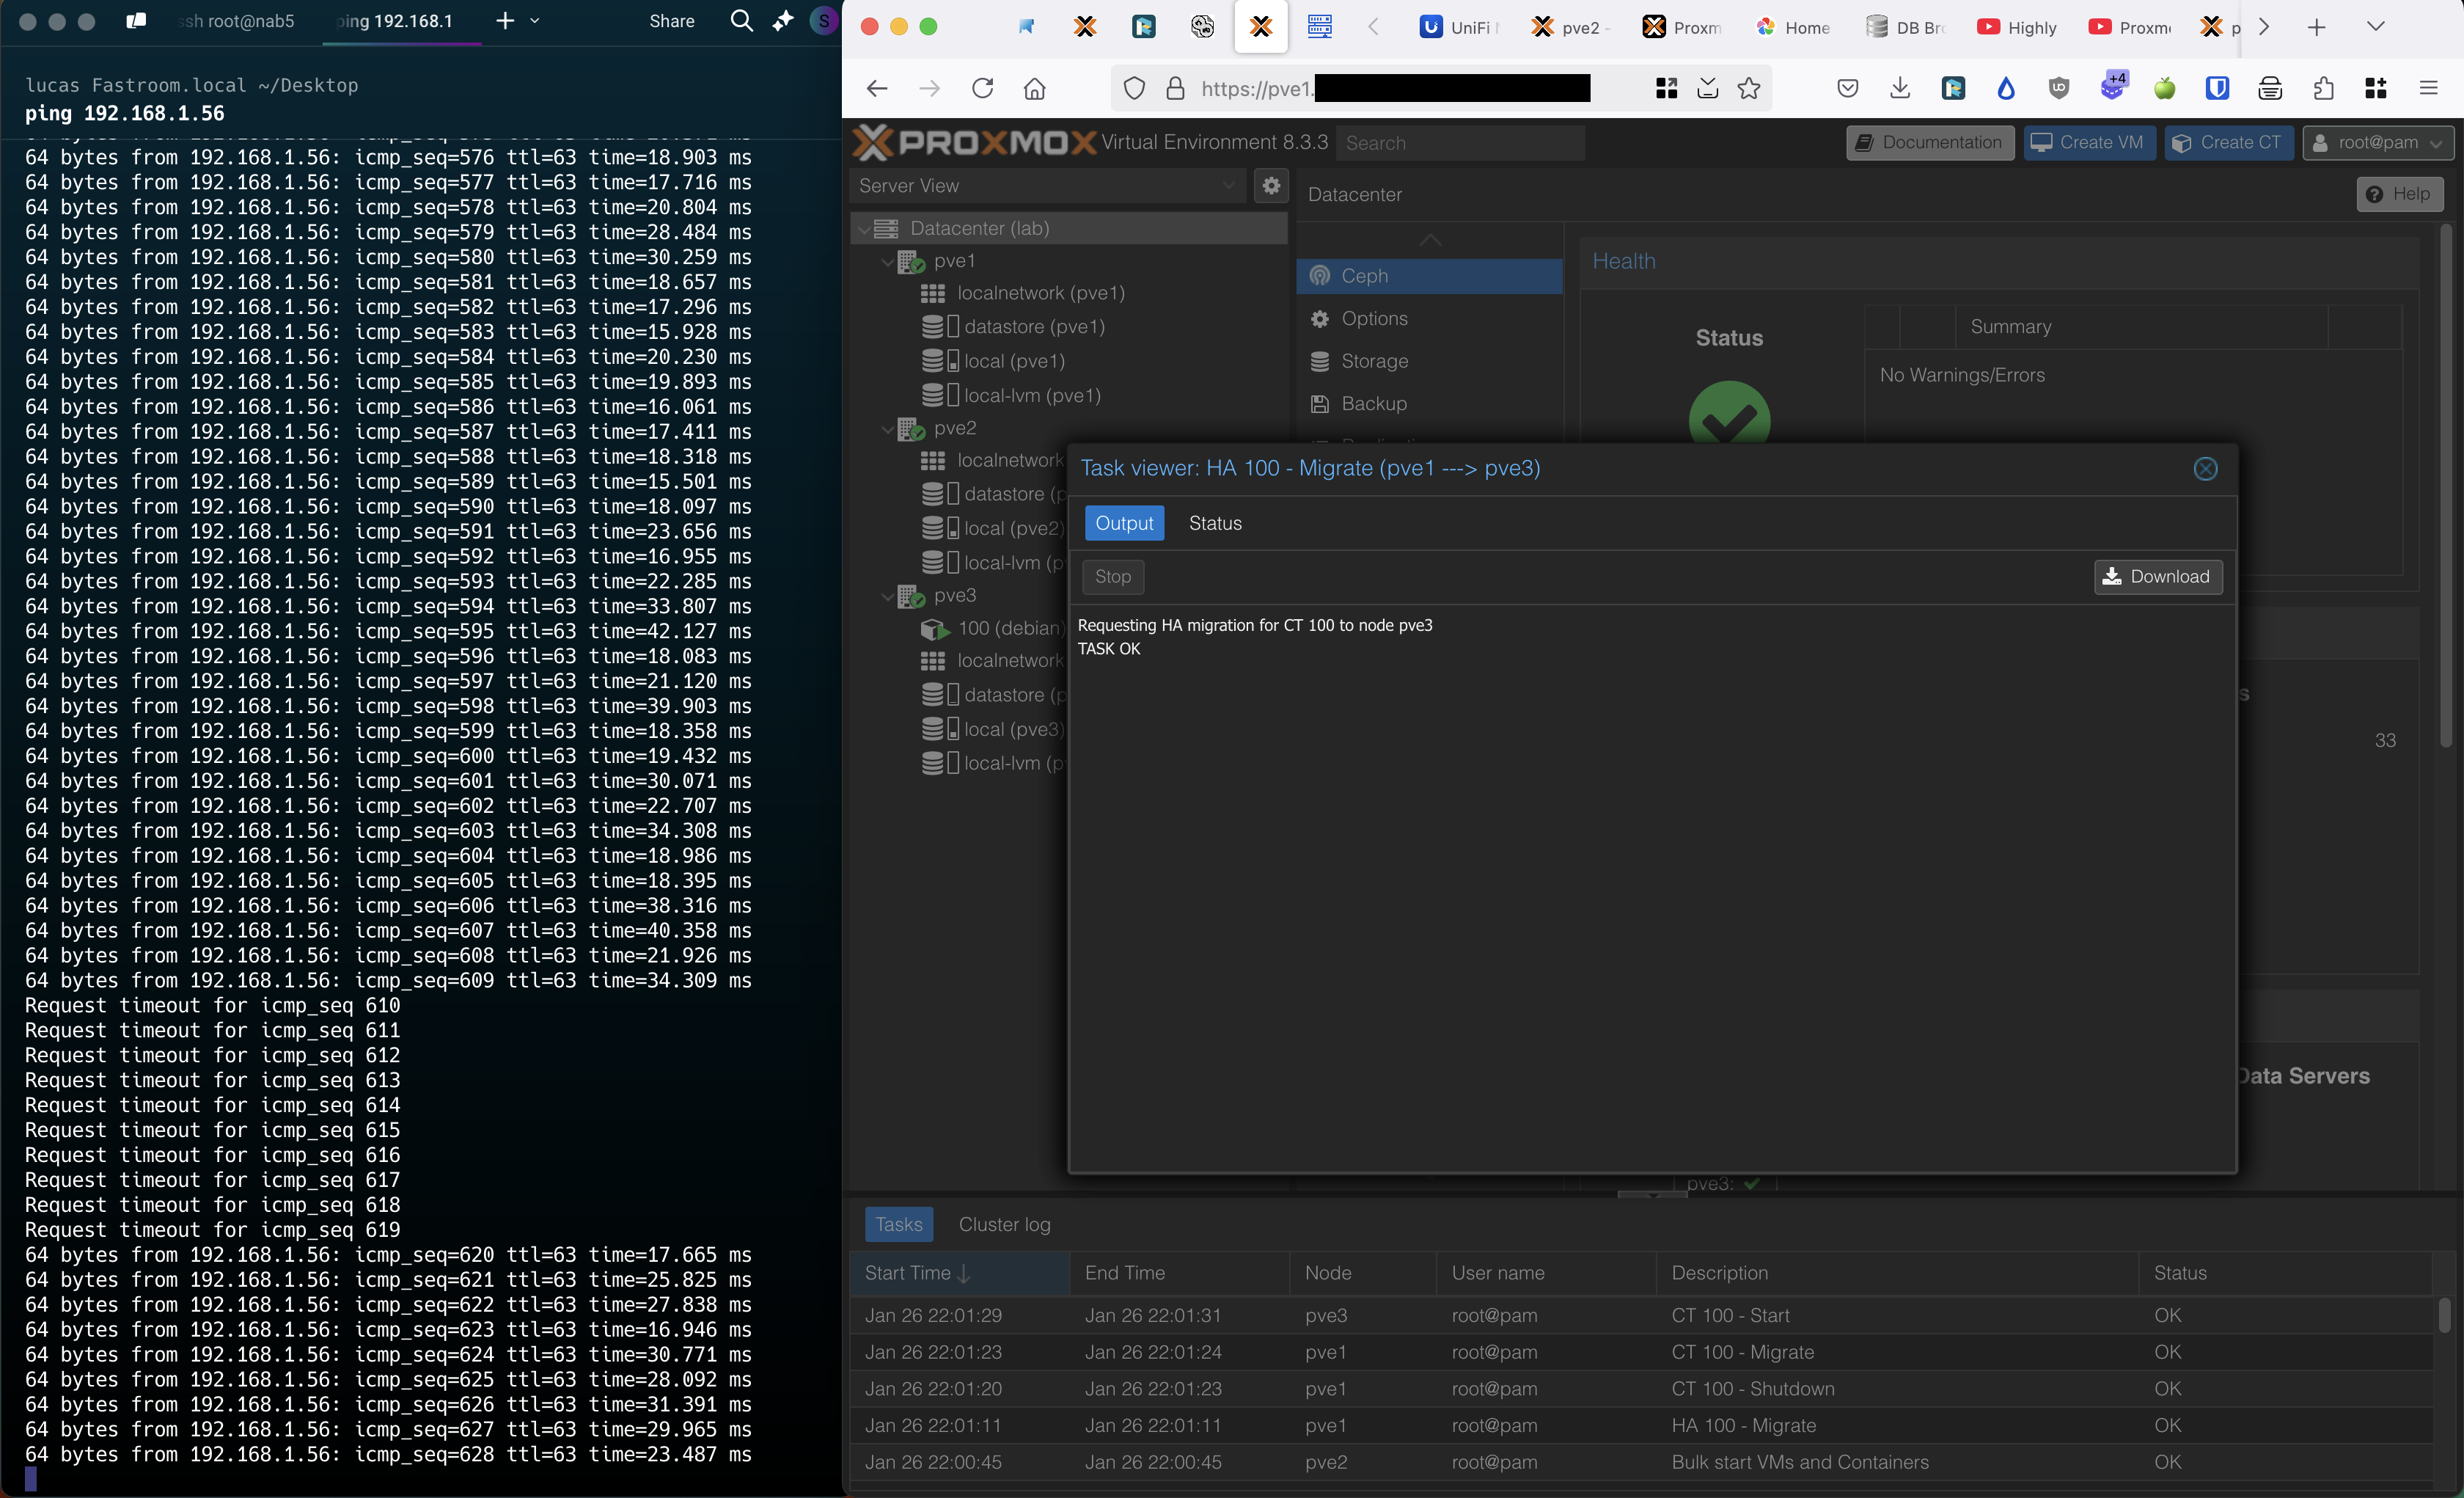Open Firefox downloads icon
The image size is (2464, 1498).
point(1900,88)
